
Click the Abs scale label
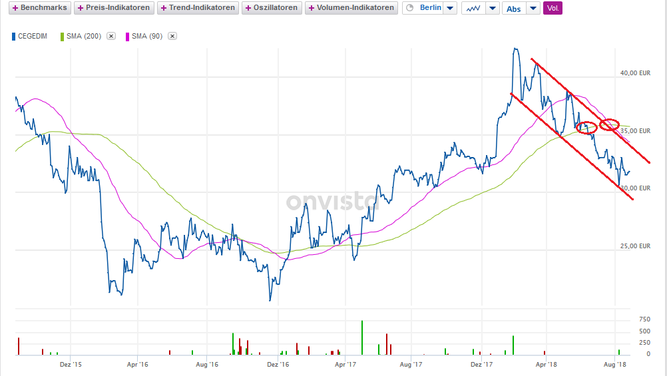[514, 9]
